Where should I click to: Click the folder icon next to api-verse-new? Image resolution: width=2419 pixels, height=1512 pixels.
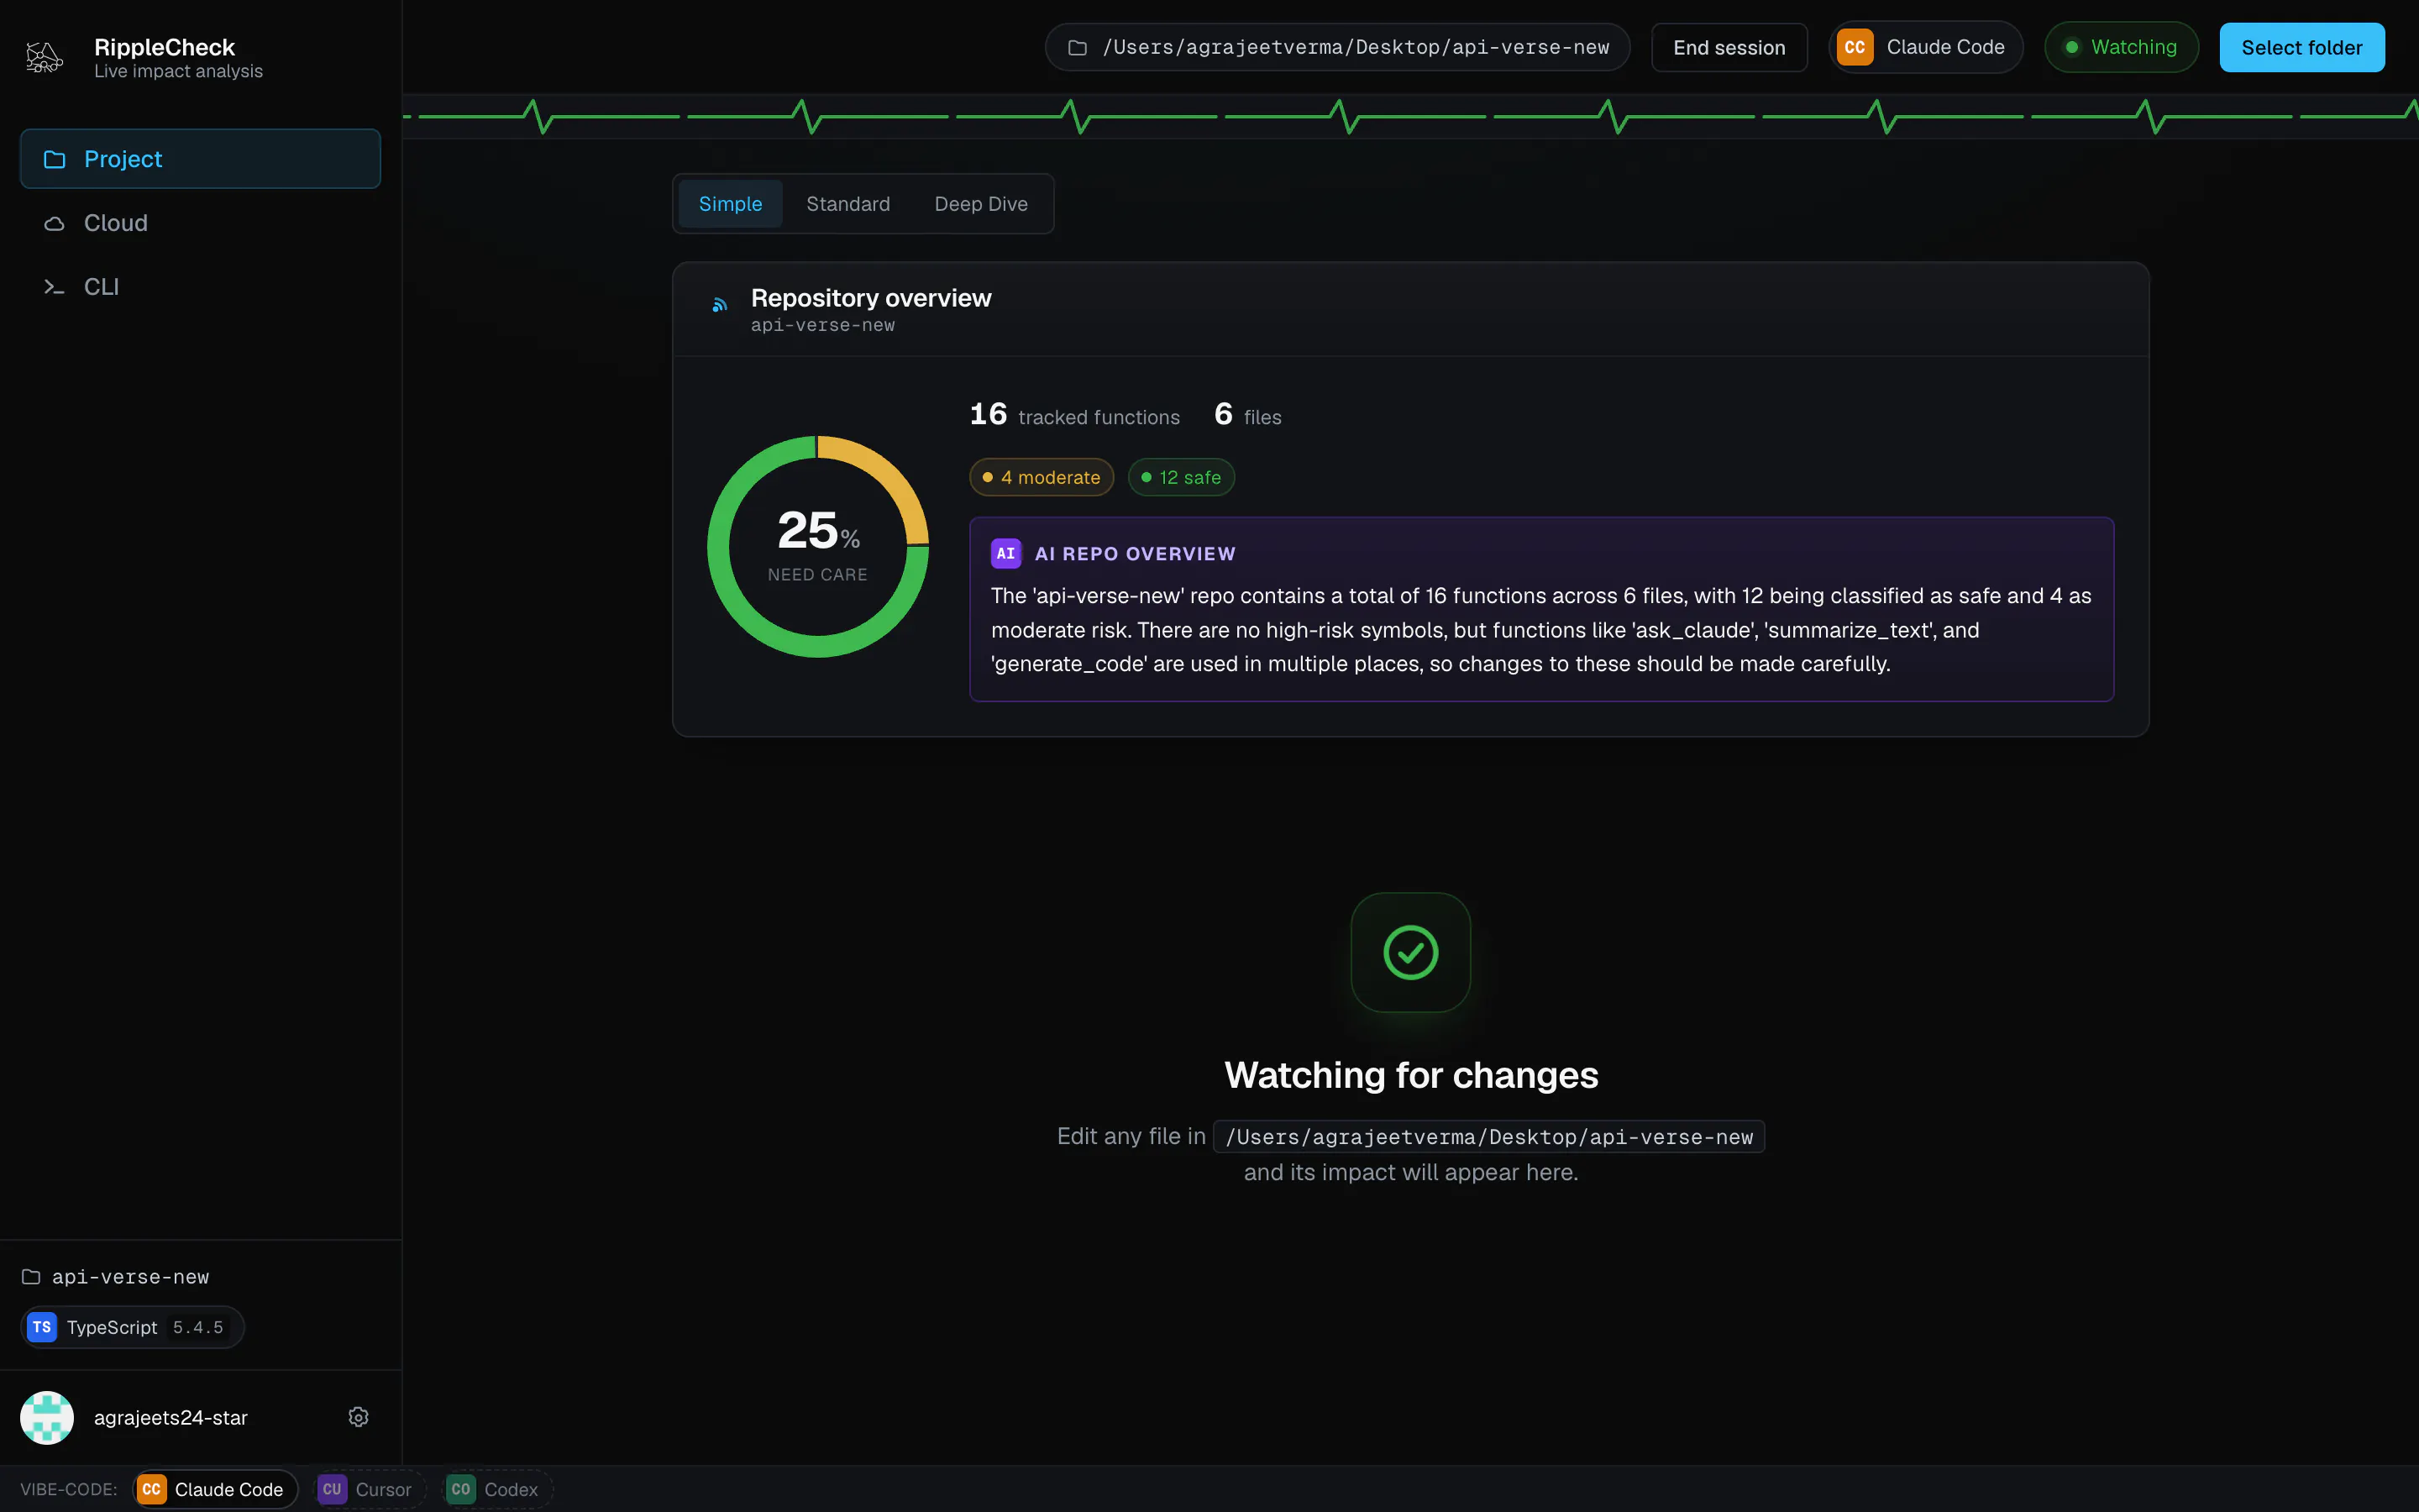pos(31,1277)
